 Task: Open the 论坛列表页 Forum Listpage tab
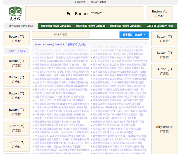point(90,26)
